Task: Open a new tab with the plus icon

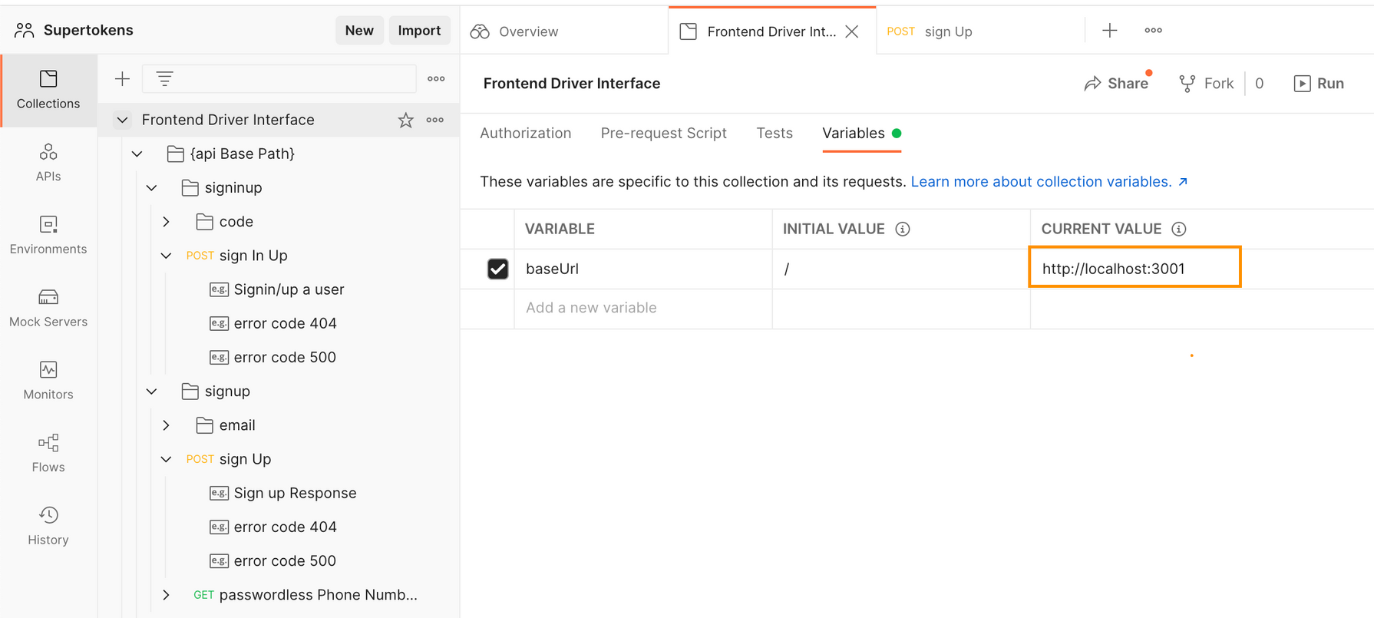Action: pos(1109,31)
